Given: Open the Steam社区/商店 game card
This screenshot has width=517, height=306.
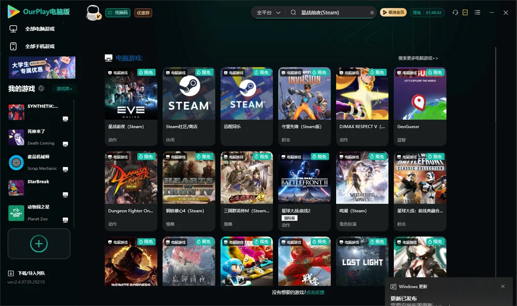Looking at the screenshot, I should click(x=189, y=106).
